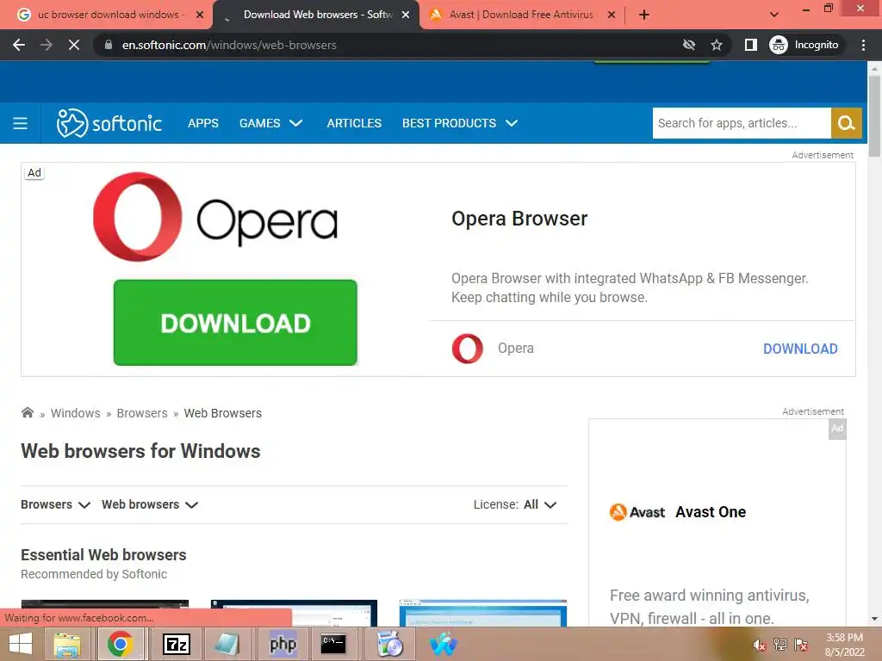Image resolution: width=882 pixels, height=661 pixels.
Task: Click the Incognito profile button
Action: (804, 45)
